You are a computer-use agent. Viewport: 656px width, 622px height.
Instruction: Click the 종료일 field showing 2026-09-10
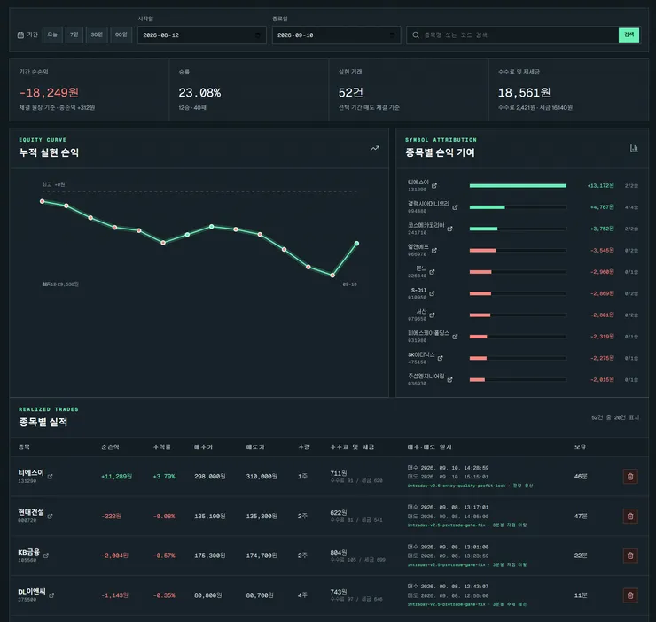coord(336,35)
